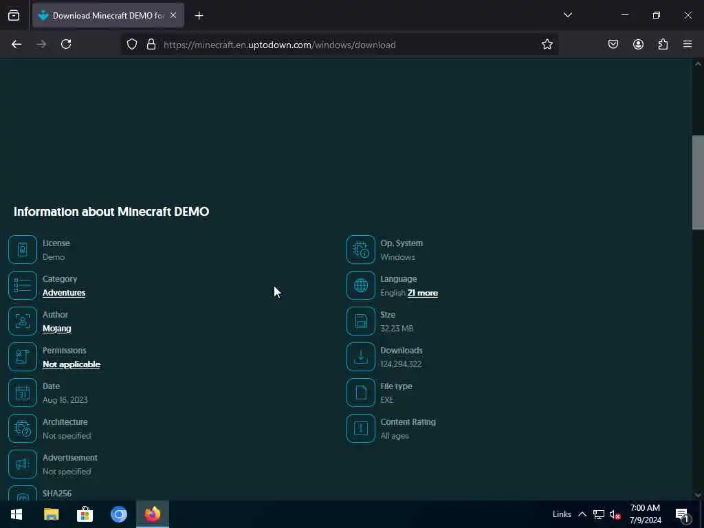Bookmark this page with the star
Viewport: 704px width, 528px height.
pyautogui.click(x=547, y=45)
